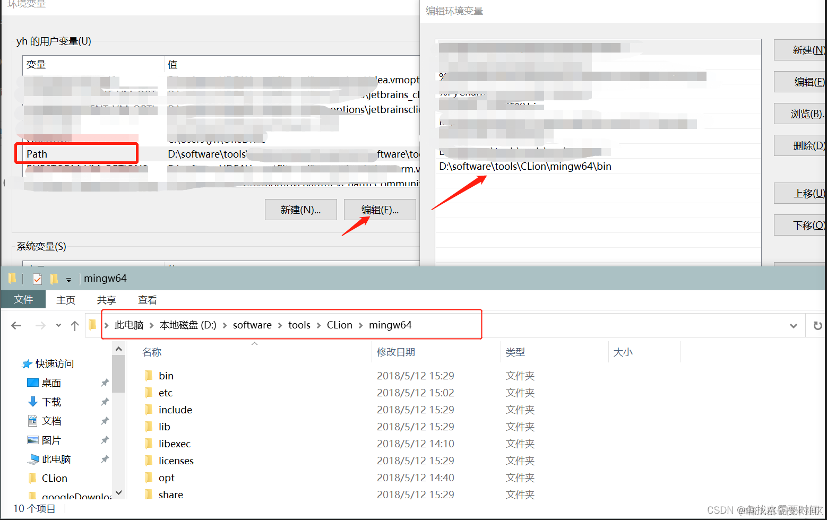Image resolution: width=827 pixels, height=520 pixels.
Task: Select tools in the address breadcrumb
Action: (x=299, y=325)
